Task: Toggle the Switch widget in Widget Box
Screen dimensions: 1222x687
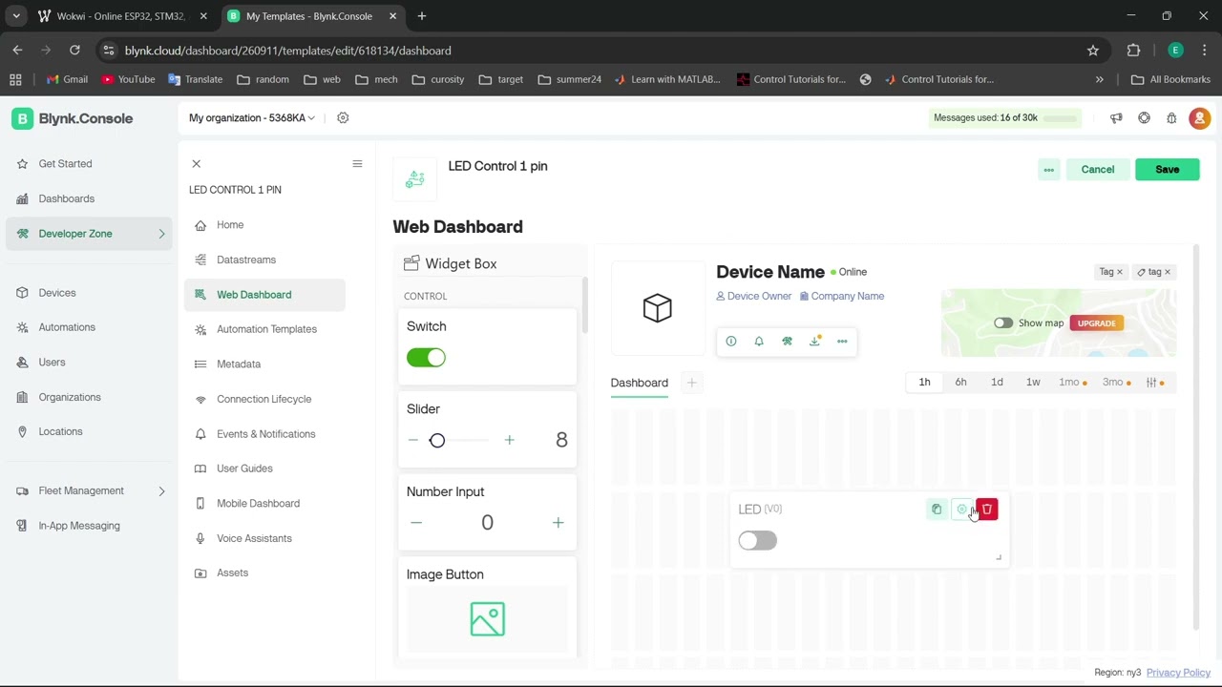Action: [x=426, y=358]
